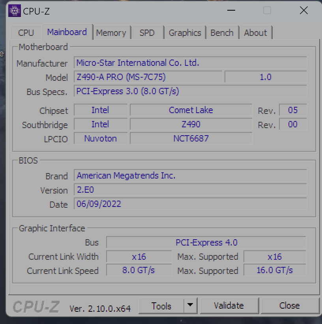
Task: Click the Close button at bottom
Action: [x=290, y=305]
